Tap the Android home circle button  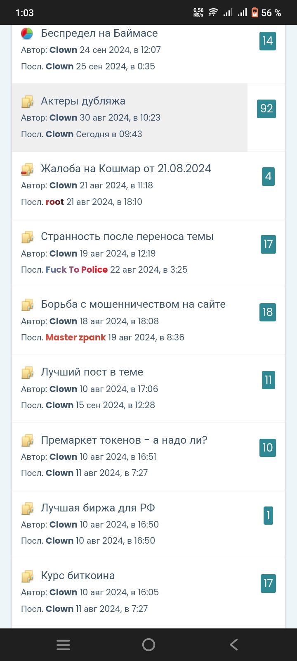click(148, 645)
